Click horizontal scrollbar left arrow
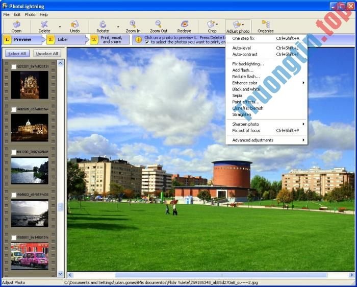Screen dimensions: 357x287 [70, 275]
